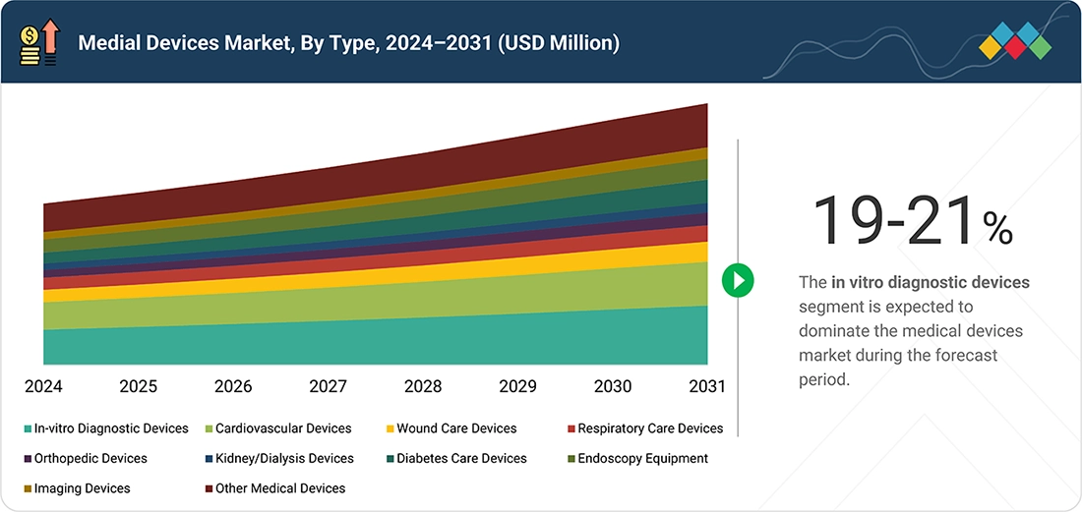Select the Wound Care Devices legend swatch
The height and width of the screenshot is (512, 1082).
(x=390, y=428)
